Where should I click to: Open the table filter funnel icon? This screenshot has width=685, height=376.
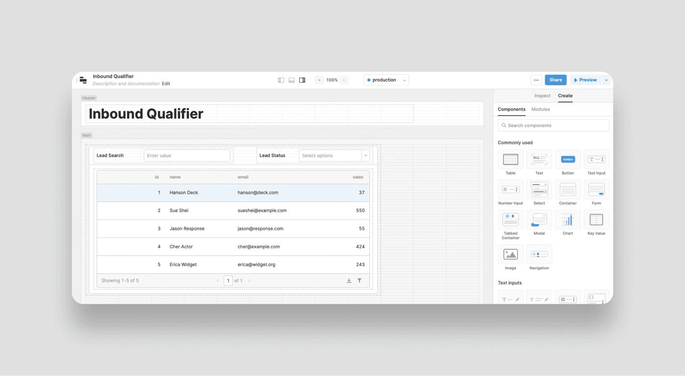click(x=360, y=281)
